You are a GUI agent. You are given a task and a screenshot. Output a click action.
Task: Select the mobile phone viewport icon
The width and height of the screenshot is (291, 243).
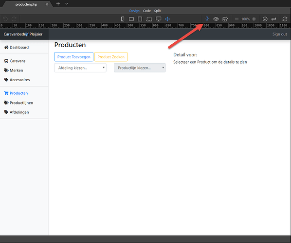coord(123,19)
